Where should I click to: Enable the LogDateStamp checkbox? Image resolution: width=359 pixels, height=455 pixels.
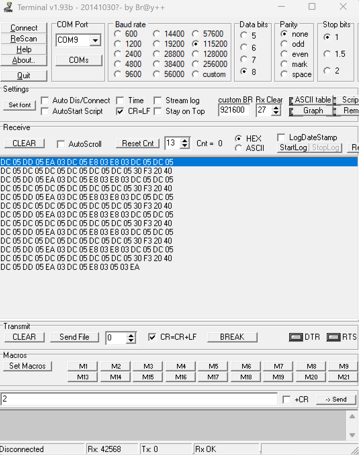(281, 137)
